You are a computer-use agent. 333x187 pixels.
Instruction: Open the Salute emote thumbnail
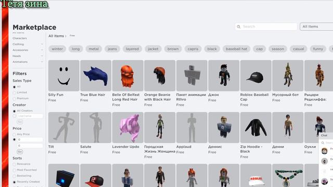96,127
